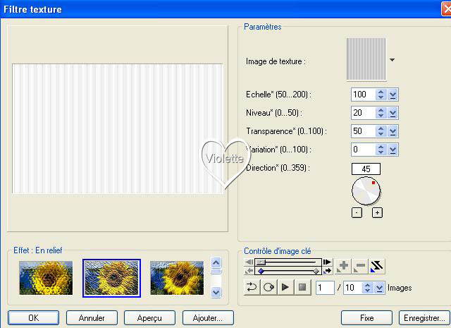Screen dimensions: 451x328
Task: Click the Niveau value spinner arrows
Action: pyautogui.click(x=381, y=113)
